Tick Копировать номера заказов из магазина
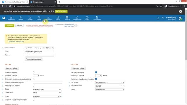Screen dimensions: 187x105 click(34, 79)
